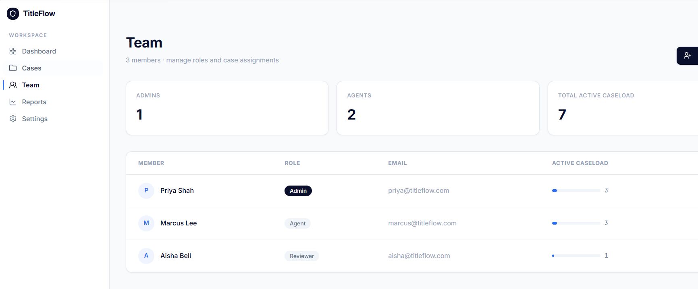The image size is (698, 289).
Task: Click Marcus Lee's caseload progress bar
Action: [576, 223]
